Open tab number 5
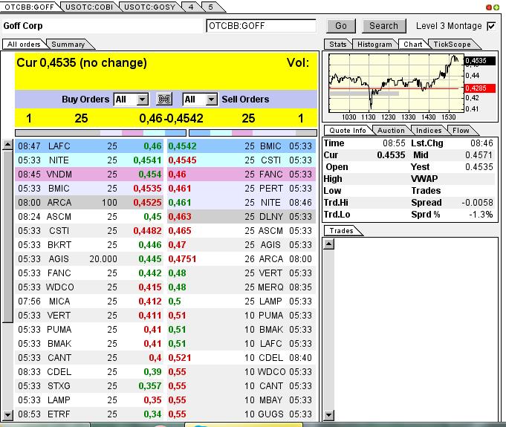This screenshot has height=427, width=506. click(211, 7)
